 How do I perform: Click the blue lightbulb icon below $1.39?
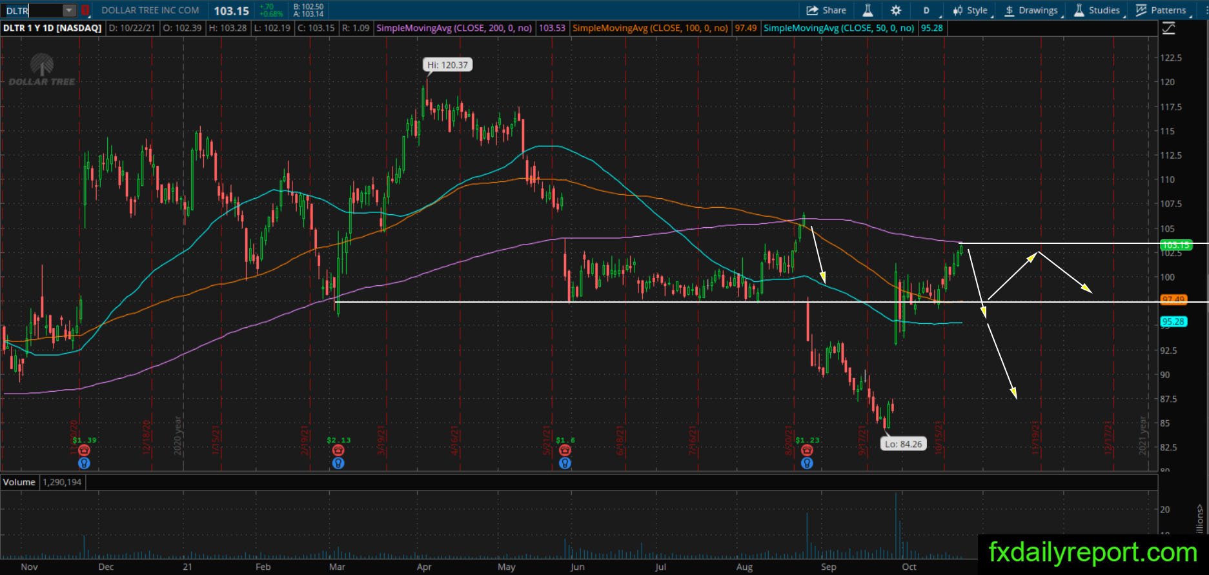point(84,463)
